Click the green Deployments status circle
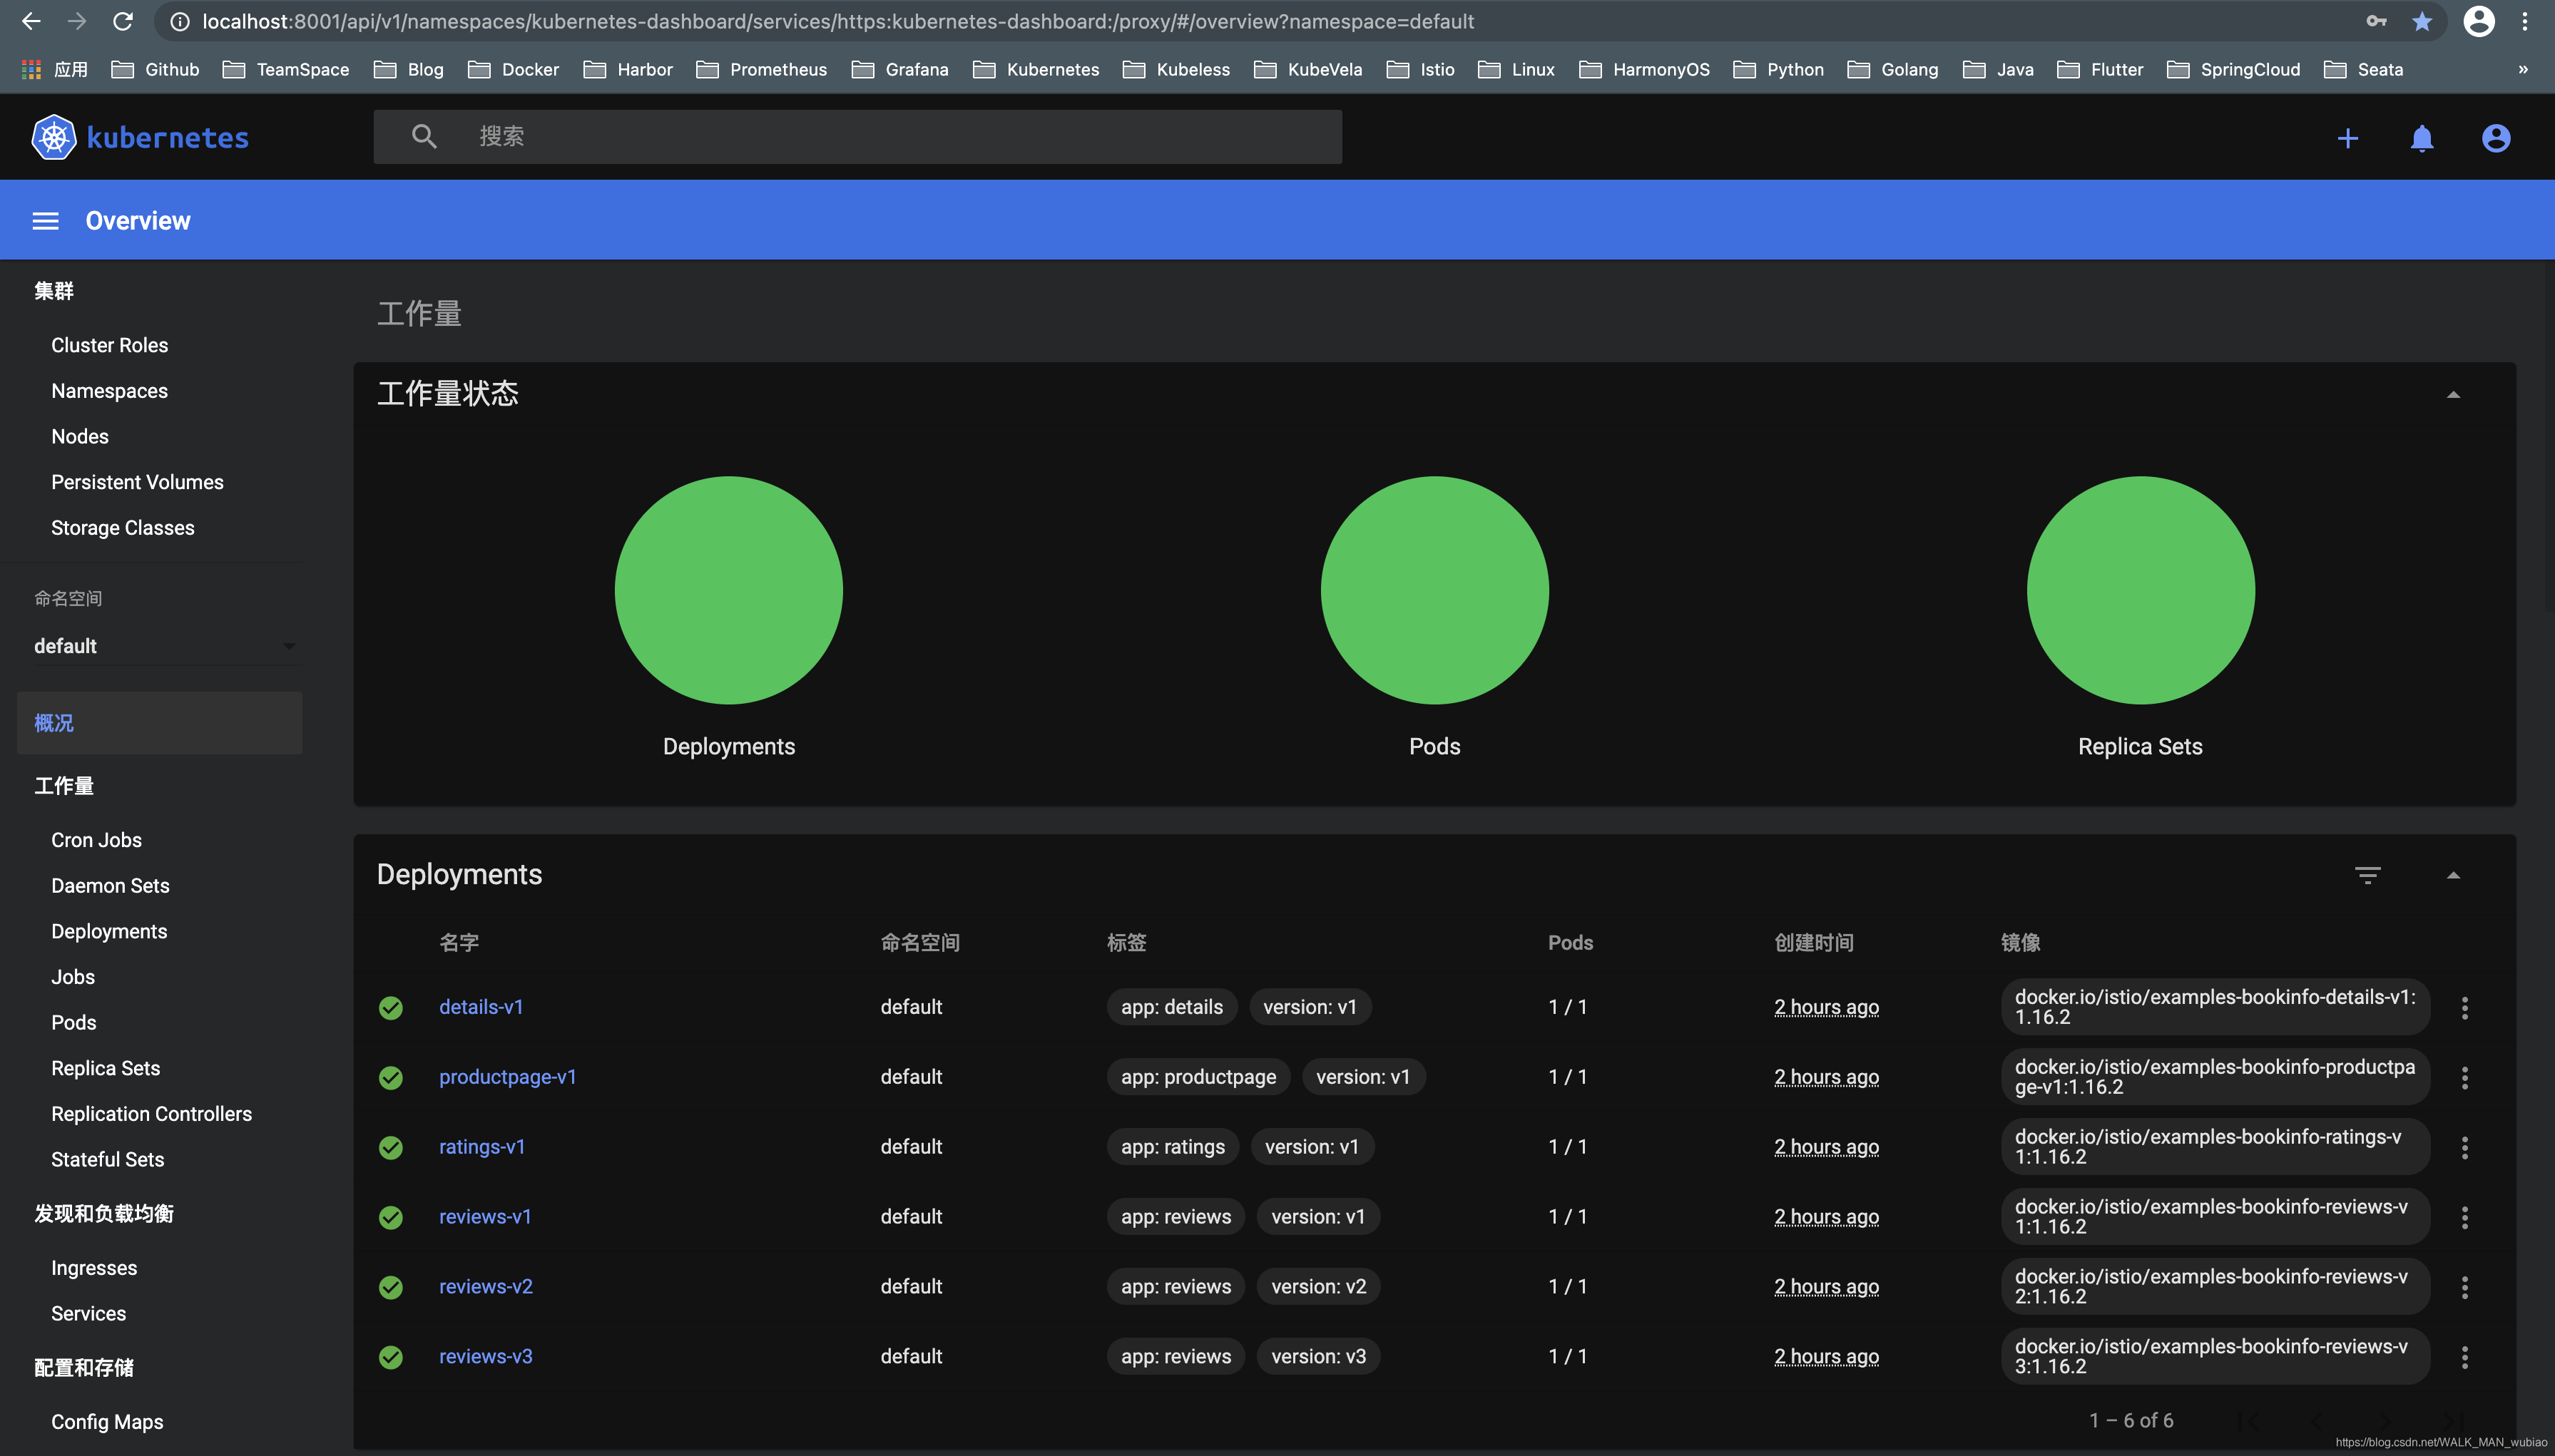2555x1456 pixels. click(728, 590)
